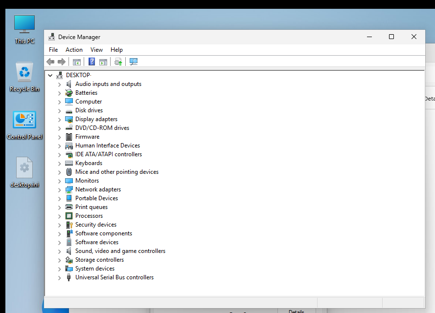Expand Universal Serial Bus controllers chevron
The width and height of the screenshot is (435, 313).
[x=59, y=278]
